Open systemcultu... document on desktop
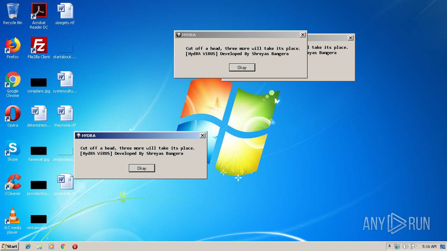The image size is (447, 251). (x=65, y=82)
